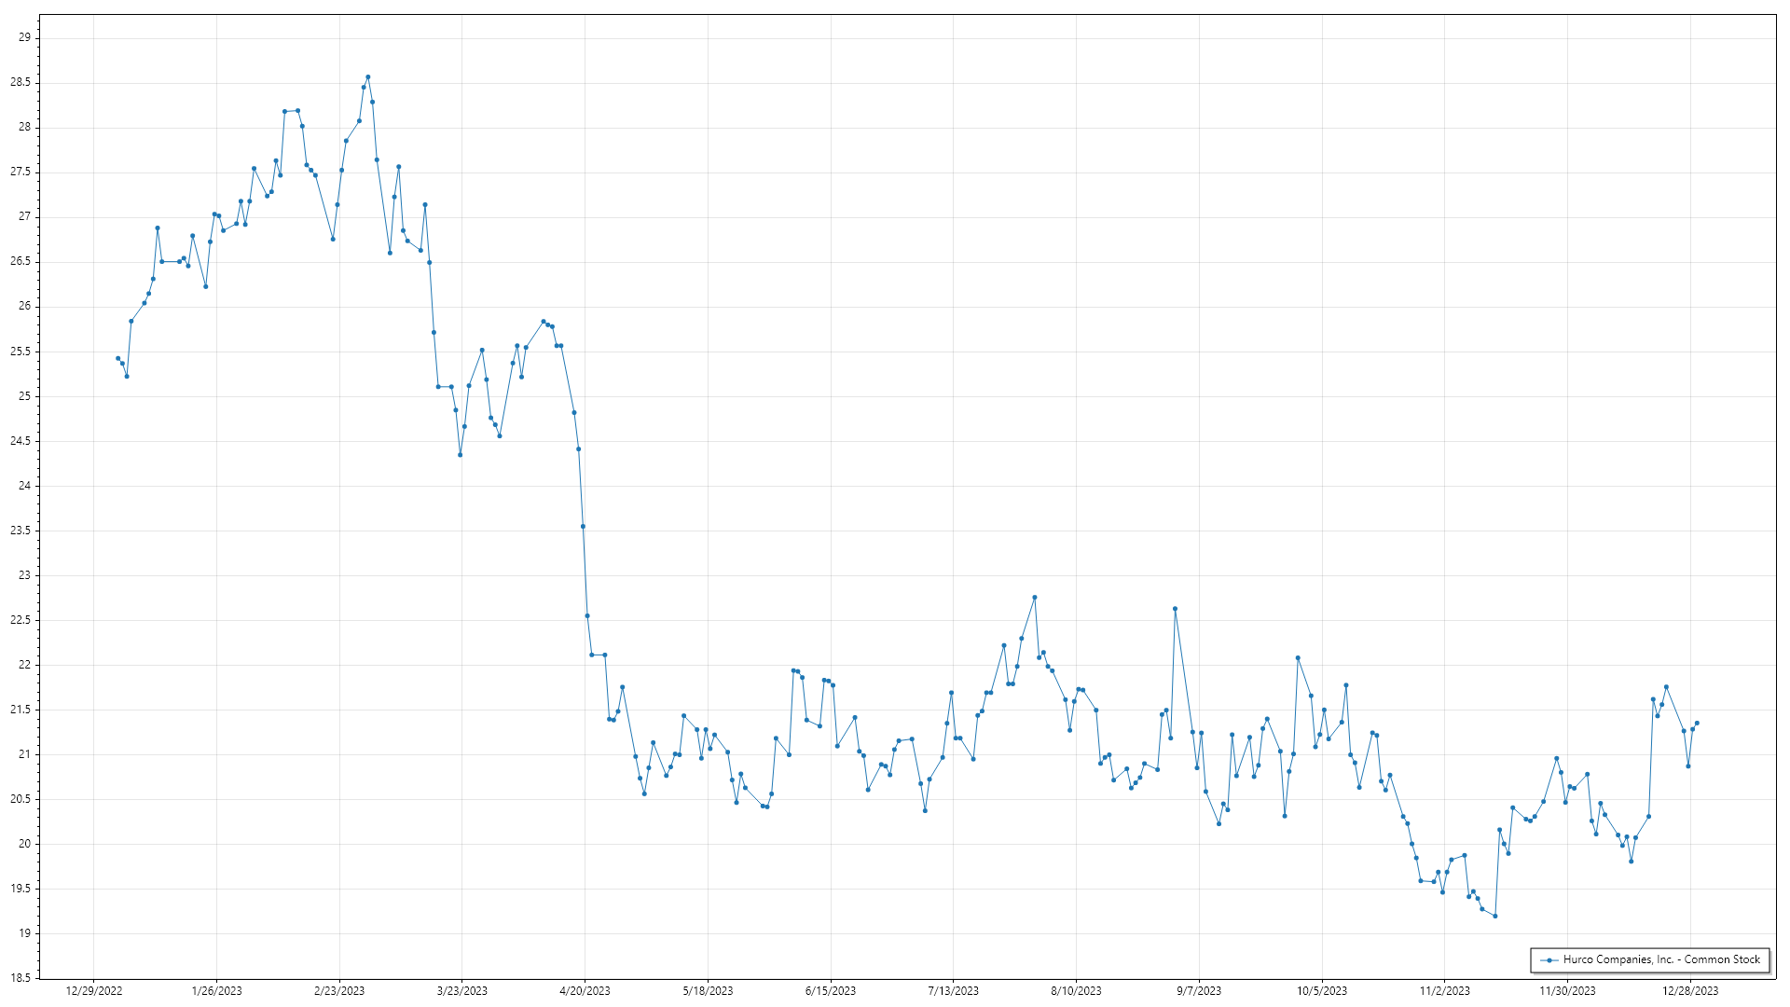
Task: Click the 4/20/2023 x-axis date label
Action: point(585,991)
